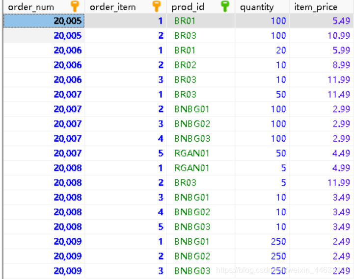Select prod_id cell BR01 in order 20,005

click(x=201, y=21)
